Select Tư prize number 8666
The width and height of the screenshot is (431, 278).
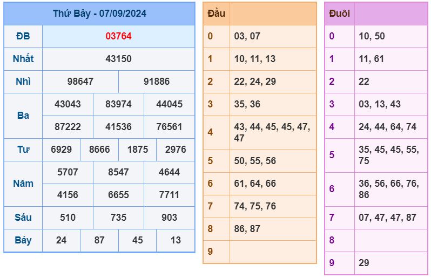pos(99,150)
